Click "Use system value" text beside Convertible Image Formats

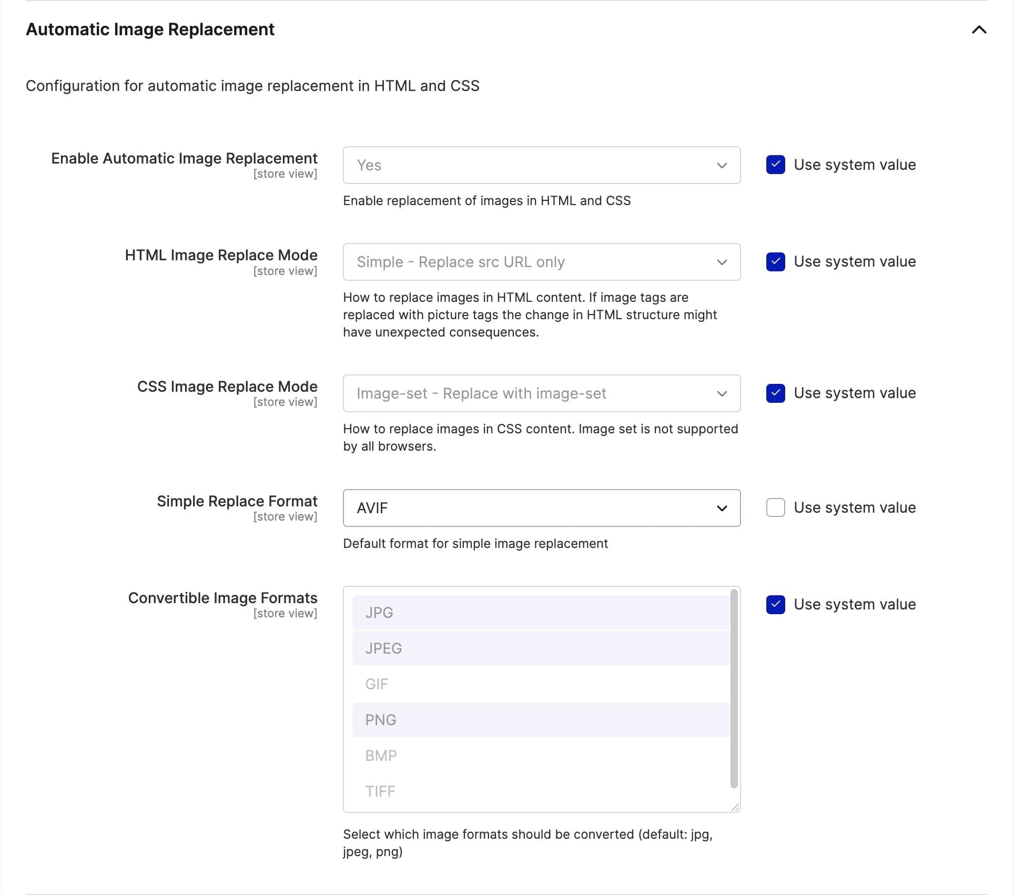pos(855,604)
